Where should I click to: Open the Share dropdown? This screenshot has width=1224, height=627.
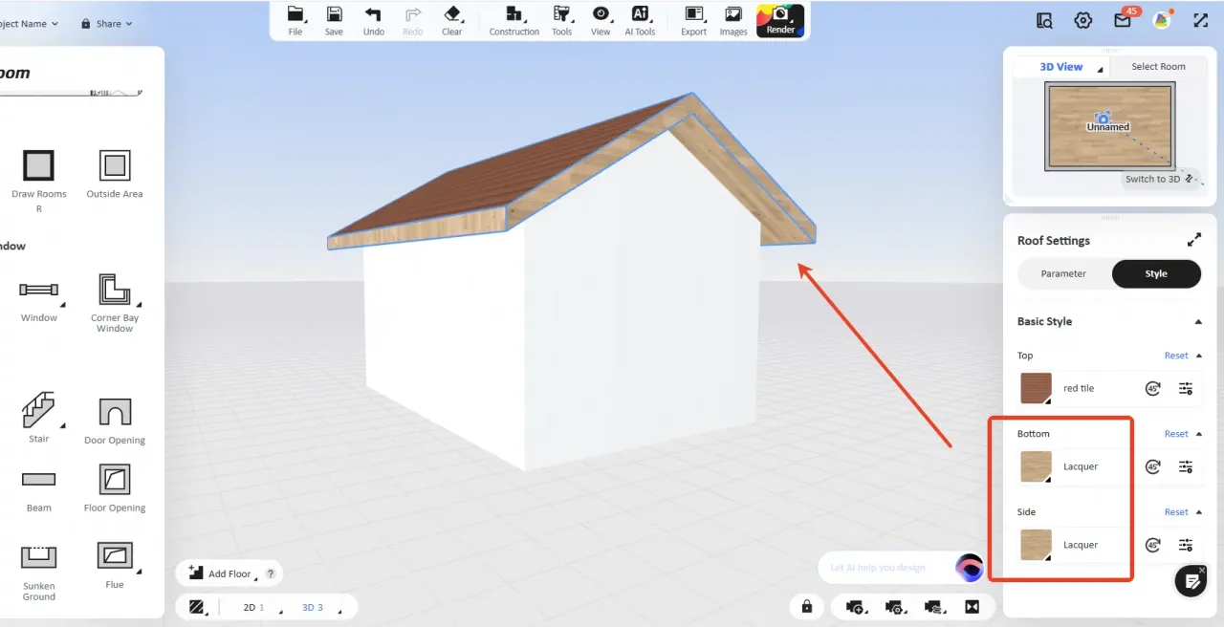pos(107,24)
